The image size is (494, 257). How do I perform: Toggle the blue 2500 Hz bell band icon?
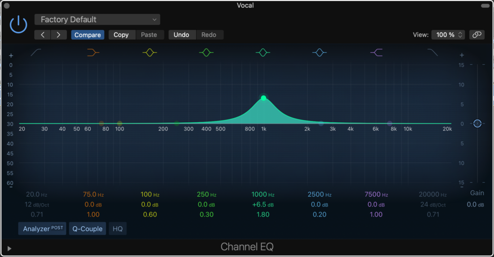pyautogui.click(x=319, y=52)
